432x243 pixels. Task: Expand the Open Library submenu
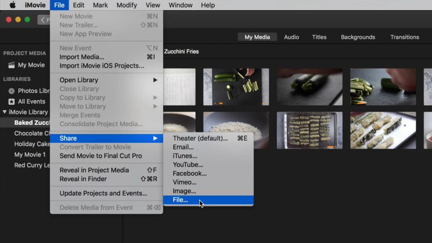[x=106, y=80]
